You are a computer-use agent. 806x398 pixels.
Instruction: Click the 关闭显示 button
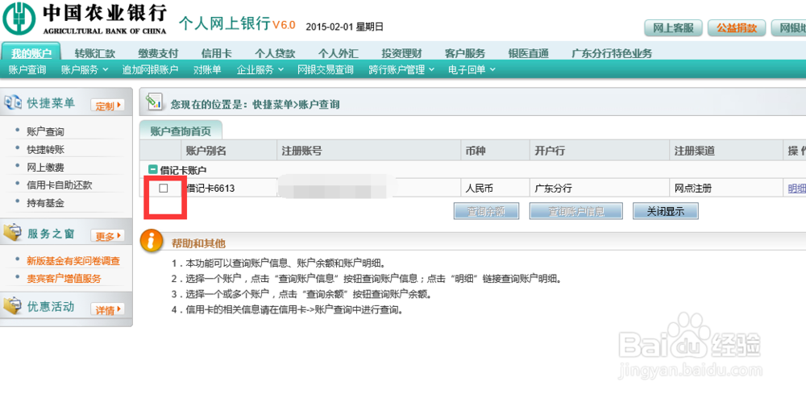pyautogui.click(x=666, y=211)
